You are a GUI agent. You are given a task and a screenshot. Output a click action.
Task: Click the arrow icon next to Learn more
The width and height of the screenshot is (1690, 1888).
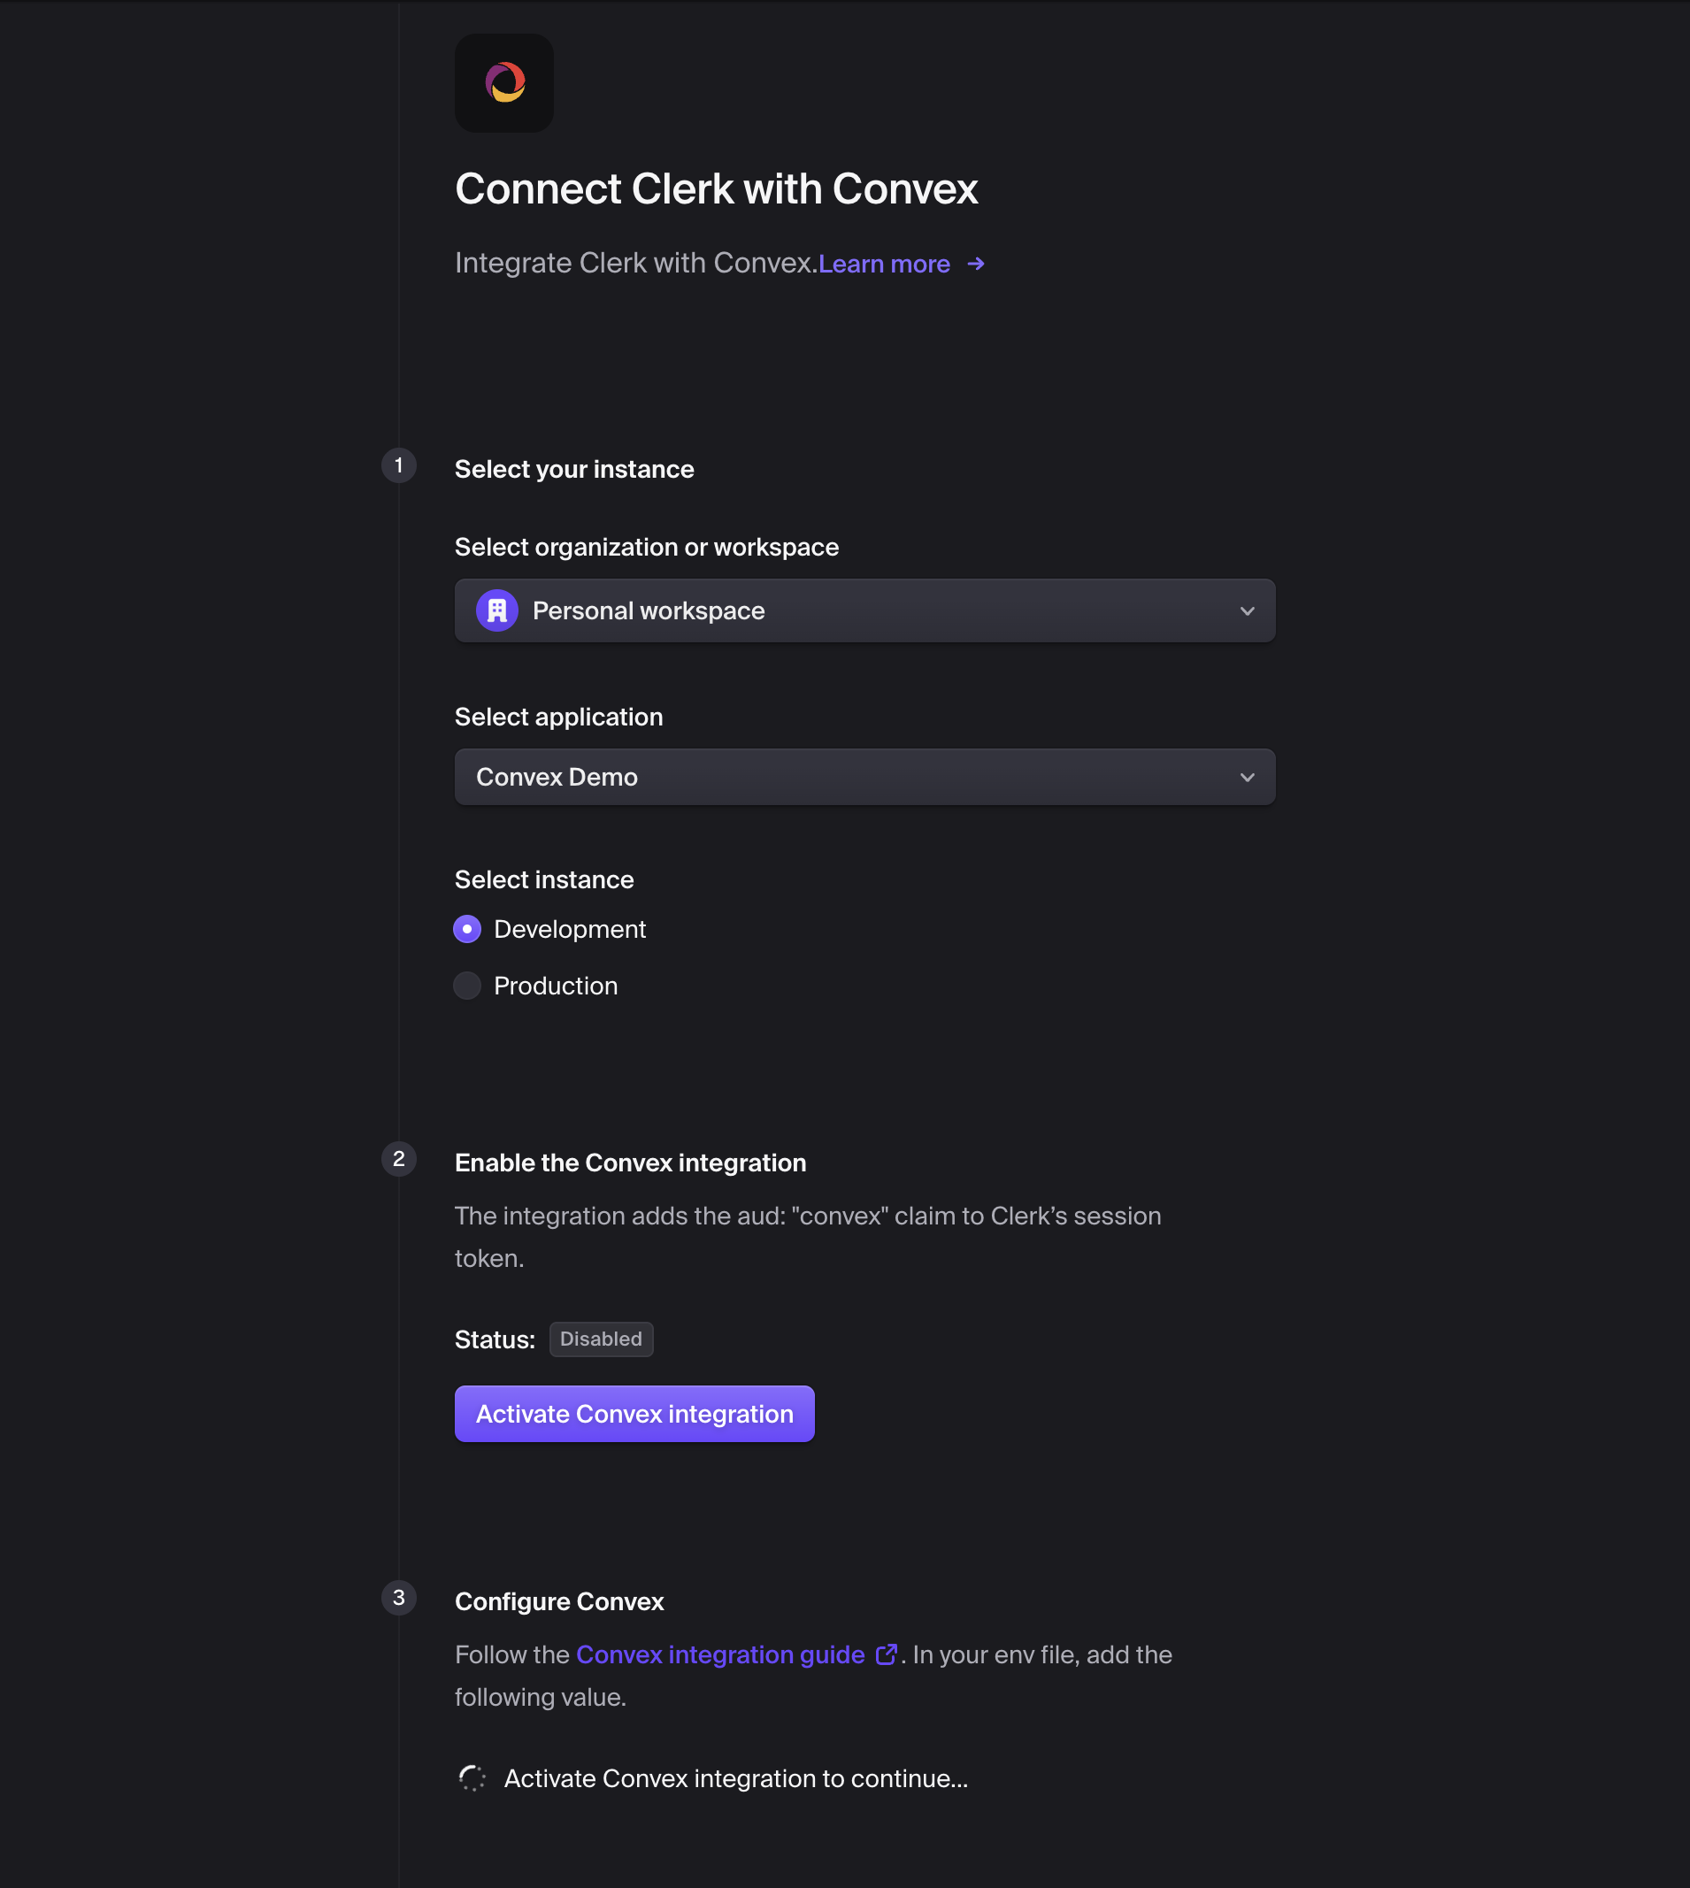pos(976,264)
